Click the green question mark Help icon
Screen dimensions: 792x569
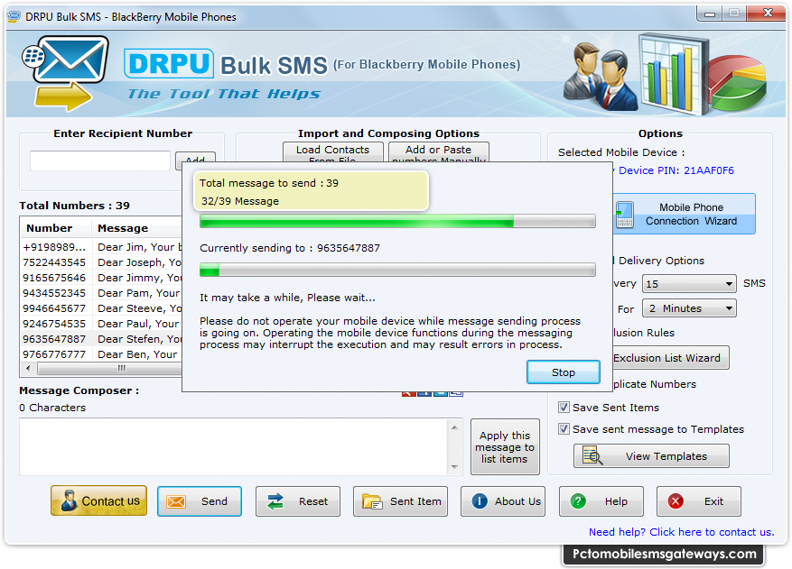[578, 500]
